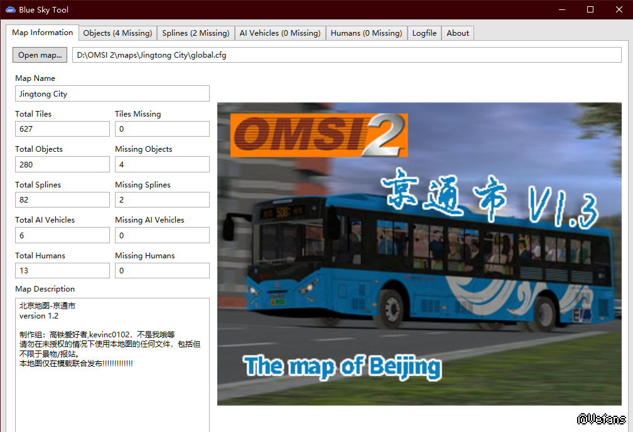The height and width of the screenshot is (432, 633).
Task: Click the Map Name label
Action: [35, 78]
